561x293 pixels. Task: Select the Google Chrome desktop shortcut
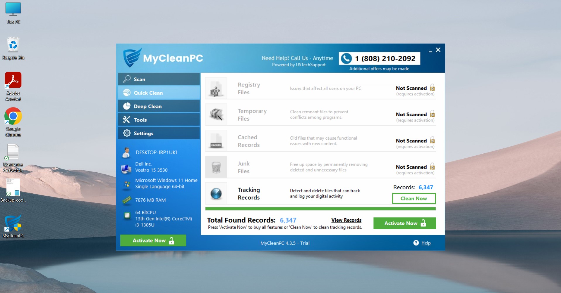(13, 122)
